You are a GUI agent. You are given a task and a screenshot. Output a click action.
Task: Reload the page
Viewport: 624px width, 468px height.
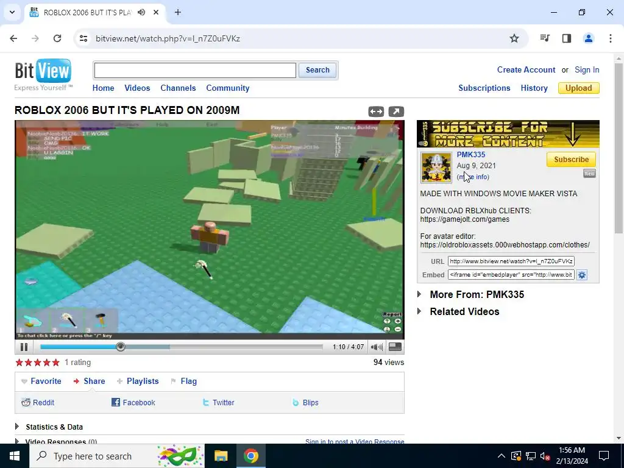tap(57, 38)
